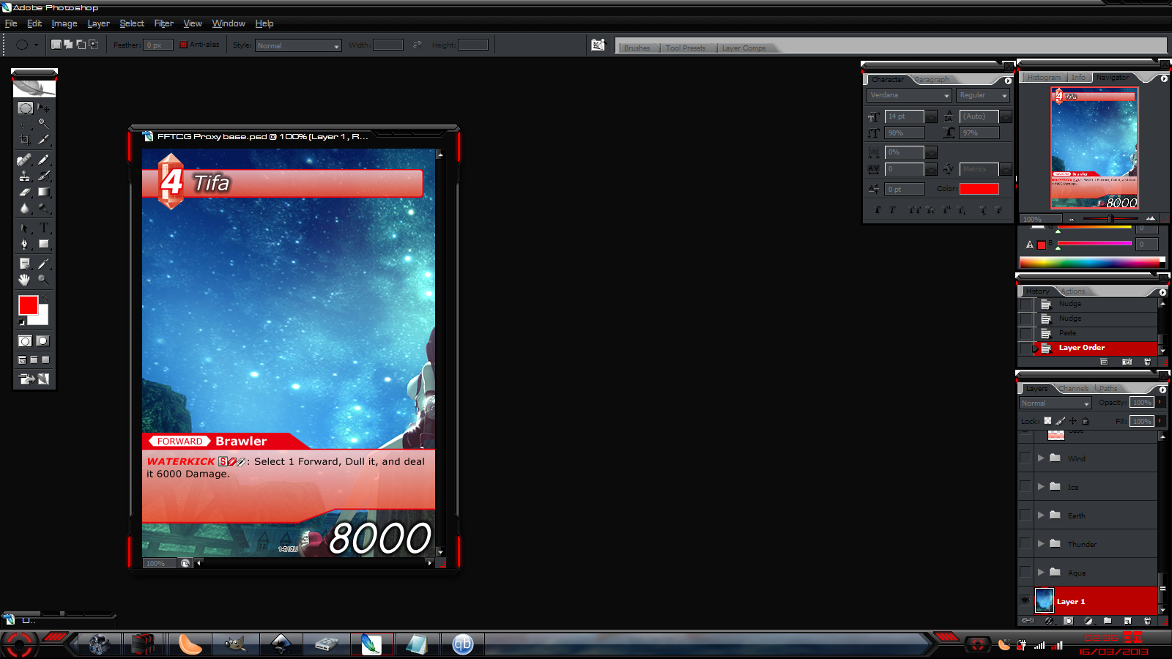Click the Character panel text Color swatch
The width and height of the screenshot is (1172, 659).
(x=979, y=189)
